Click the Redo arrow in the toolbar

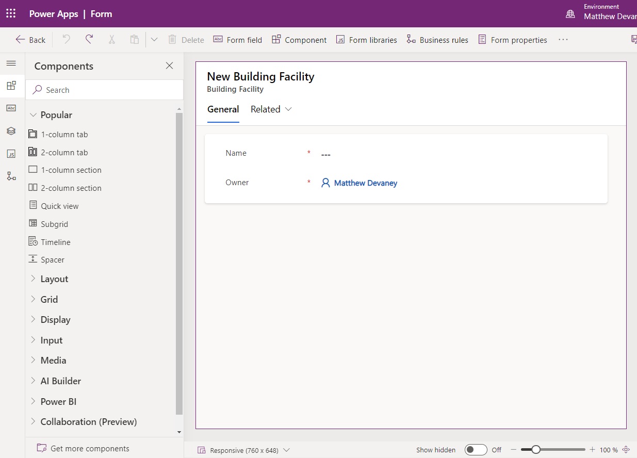tap(88, 39)
